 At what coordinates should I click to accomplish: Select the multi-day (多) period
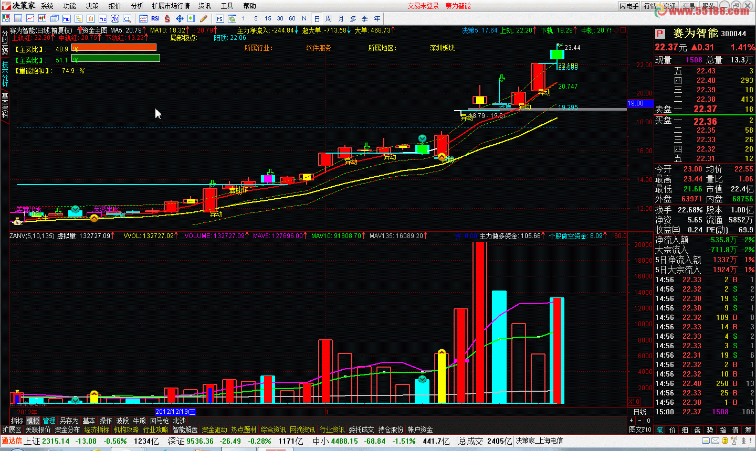353,18
